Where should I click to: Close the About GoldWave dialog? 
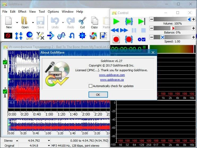(153, 52)
